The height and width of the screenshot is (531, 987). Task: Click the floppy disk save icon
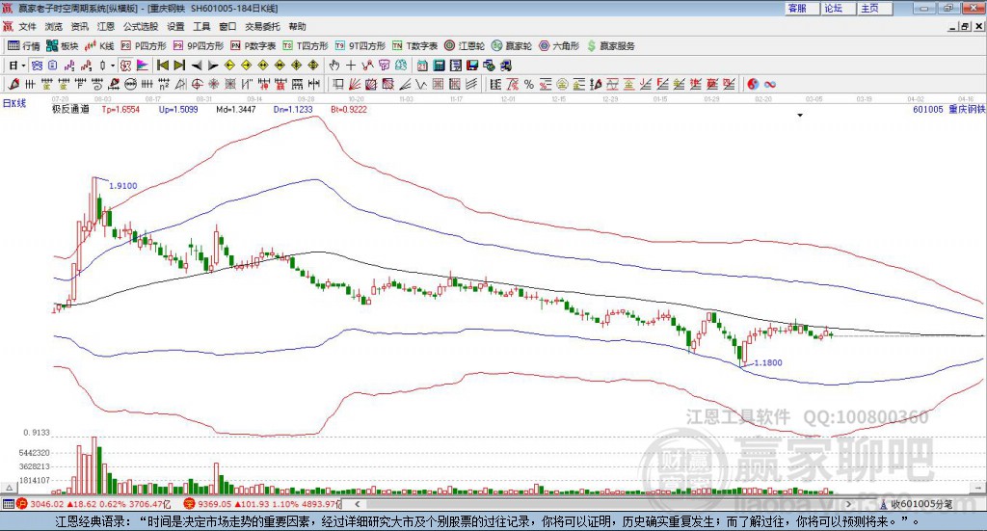[x=472, y=66]
